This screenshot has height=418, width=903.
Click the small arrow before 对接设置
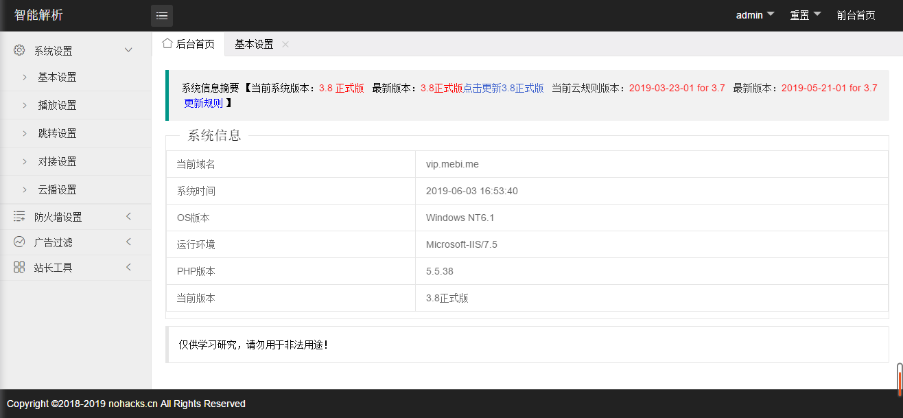[x=25, y=162]
